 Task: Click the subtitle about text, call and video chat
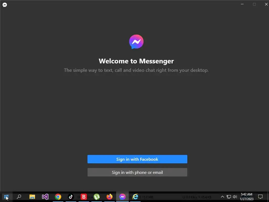pyautogui.click(x=136, y=70)
